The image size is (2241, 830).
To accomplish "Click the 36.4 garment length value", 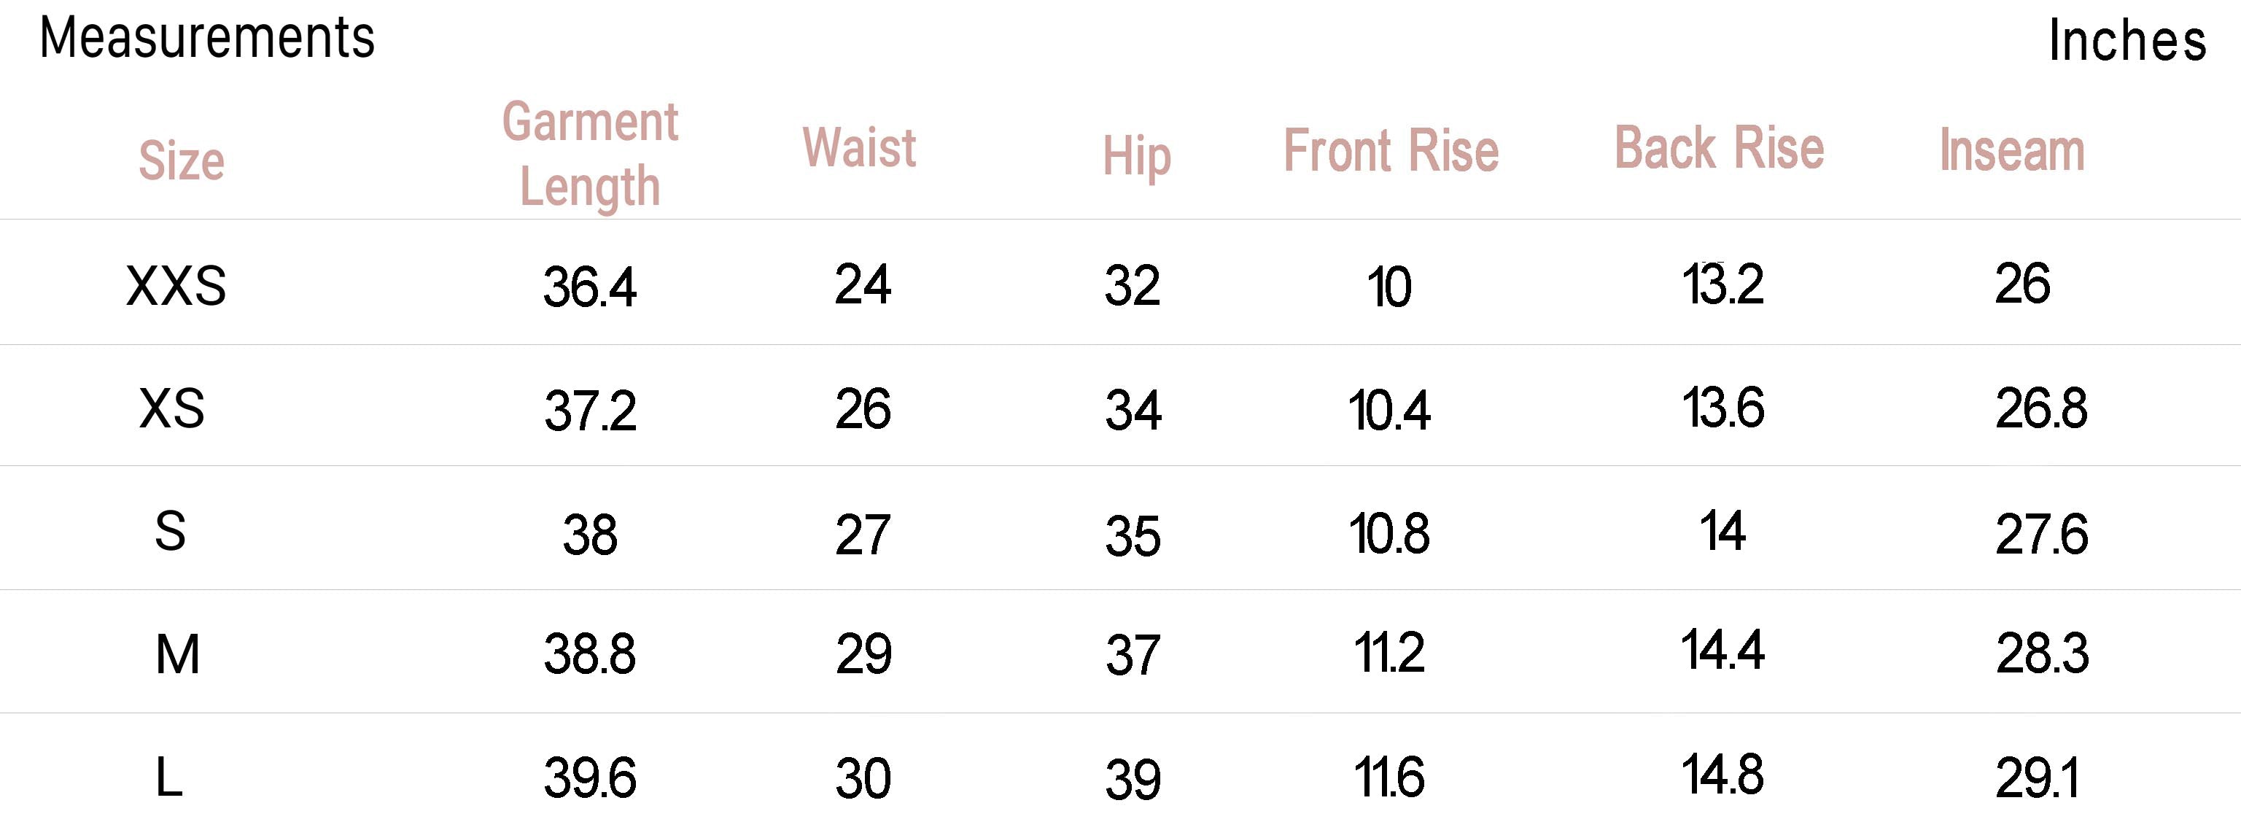I will coord(590,287).
